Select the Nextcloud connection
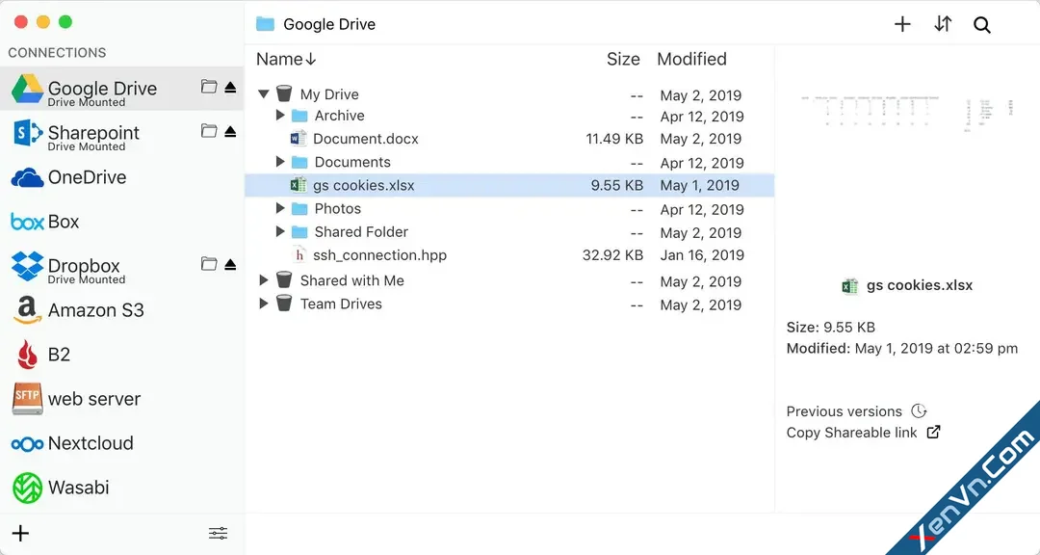Screen dimensions: 1040x555 point(122,443)
